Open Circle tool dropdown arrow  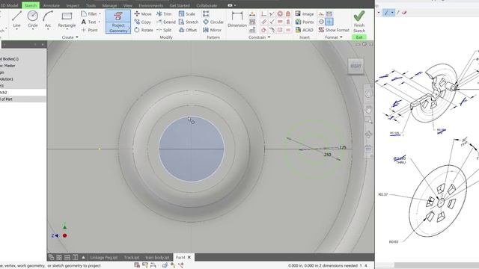point(33,29)
